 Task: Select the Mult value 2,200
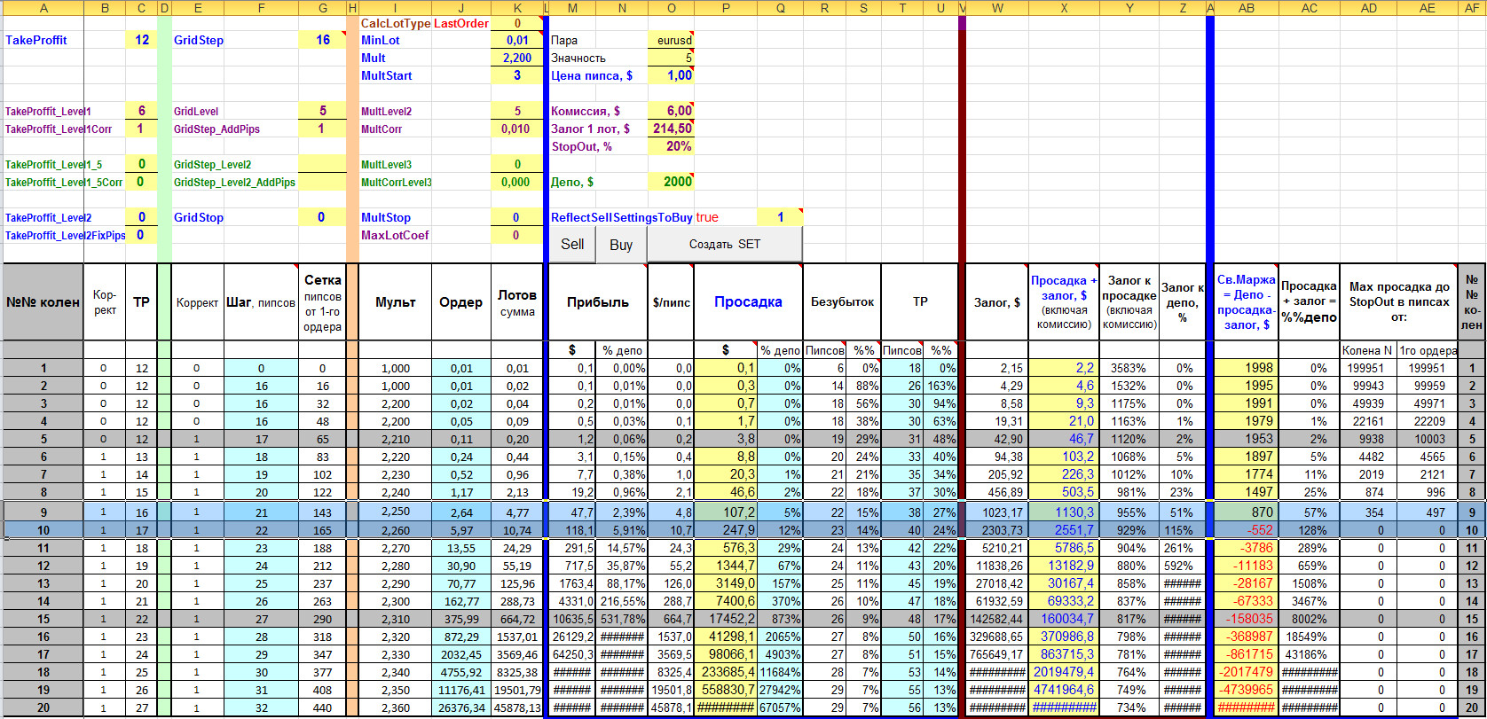coord(517,58)
